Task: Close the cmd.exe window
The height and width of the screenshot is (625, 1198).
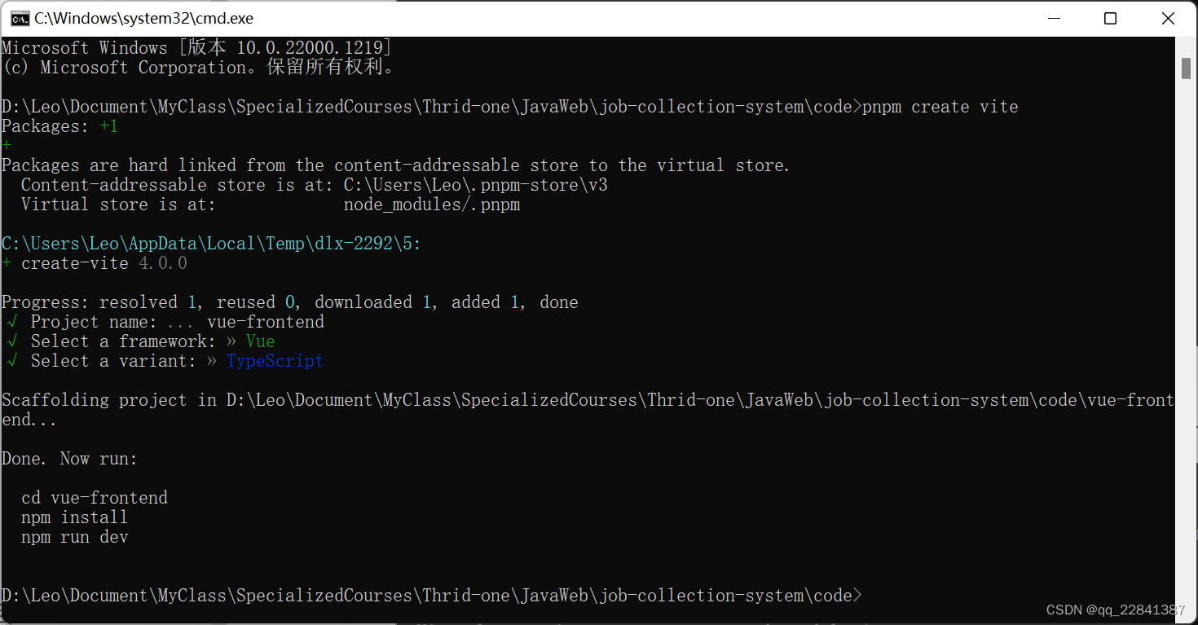Action: 1167,19
